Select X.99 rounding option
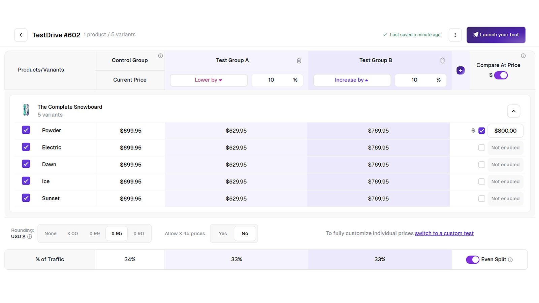539x303 pixels. [x=95, y=234]
